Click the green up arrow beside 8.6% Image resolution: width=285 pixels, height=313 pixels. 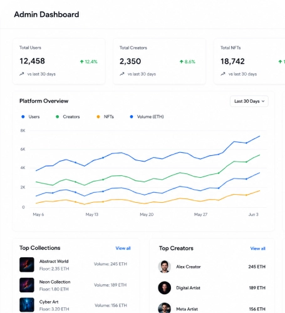point(182,61)
